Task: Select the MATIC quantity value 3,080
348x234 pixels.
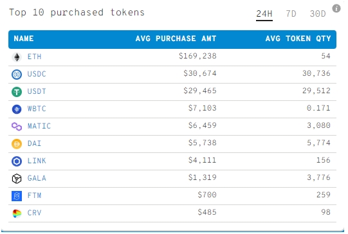Action: click(x=318, y=125)
